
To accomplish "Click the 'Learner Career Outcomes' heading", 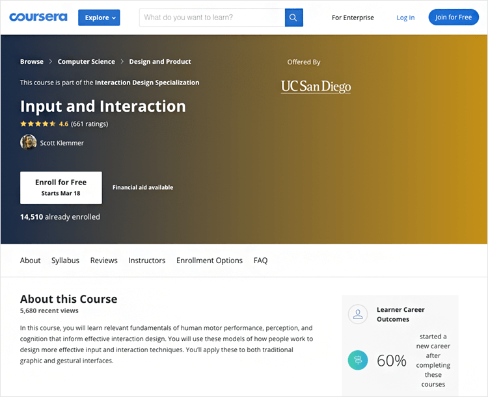I will coord(401,314).
